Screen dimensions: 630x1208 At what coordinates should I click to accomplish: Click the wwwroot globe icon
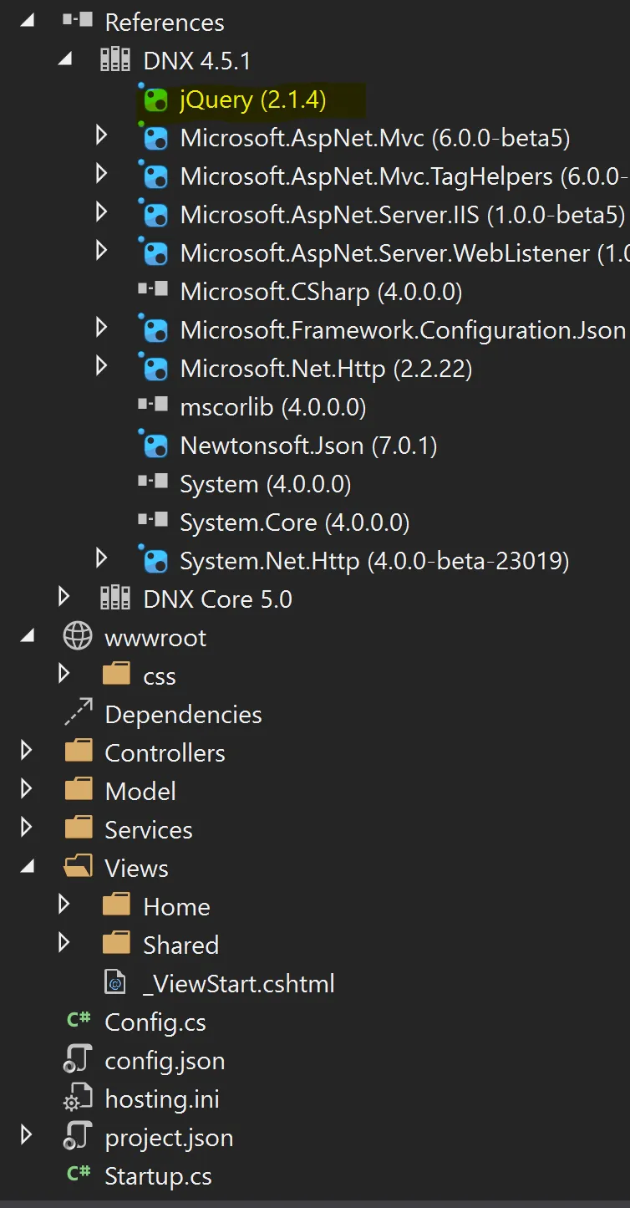[x=78, y=637]
